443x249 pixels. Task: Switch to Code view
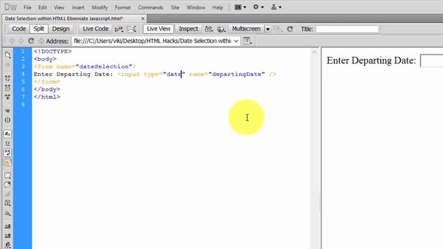click(x=19, y=29)
